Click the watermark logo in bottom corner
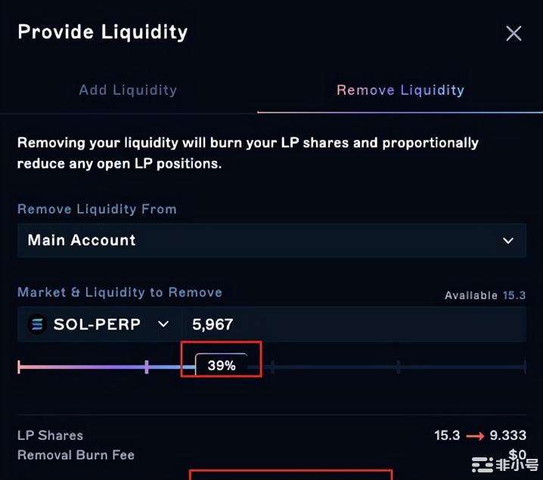This screenshot has width=543, height=480. click(x=505, y=464)
